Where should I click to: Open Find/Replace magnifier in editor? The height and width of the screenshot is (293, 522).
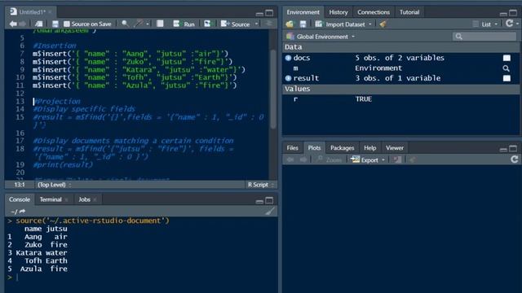click(125, 24)
